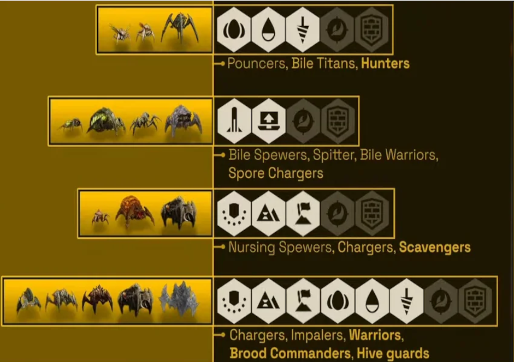Select the flag on hill icon in the third row

tap(303, 214)
